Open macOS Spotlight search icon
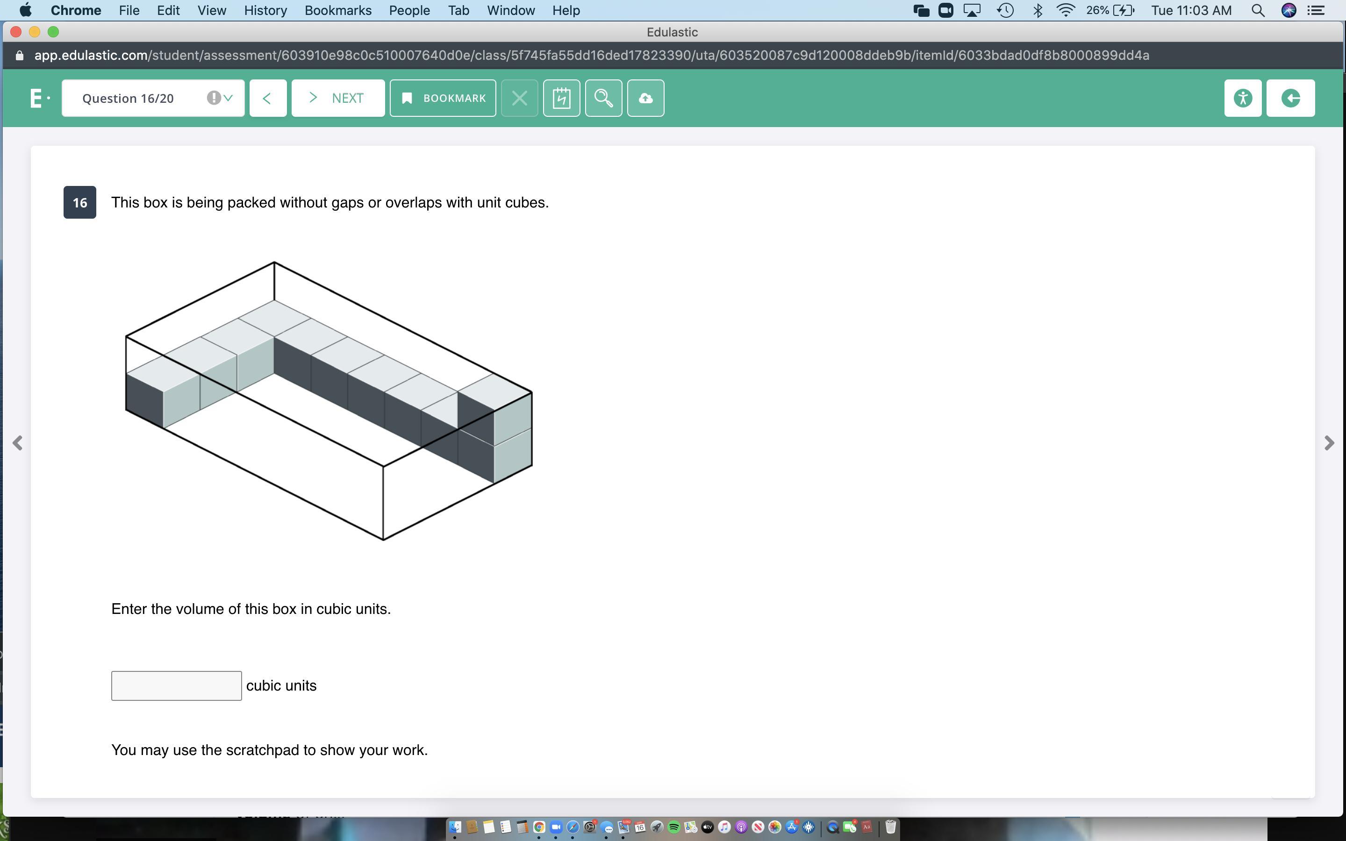This screenshot has width=1346, height=841. point(1258,11)
